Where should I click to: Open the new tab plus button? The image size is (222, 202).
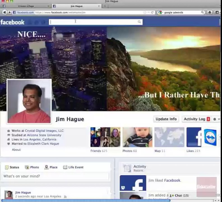click(105, 6)
